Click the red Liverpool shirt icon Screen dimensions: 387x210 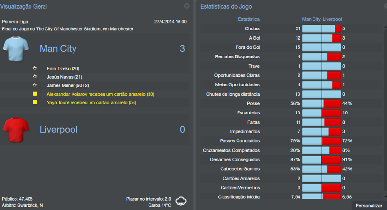17,129
